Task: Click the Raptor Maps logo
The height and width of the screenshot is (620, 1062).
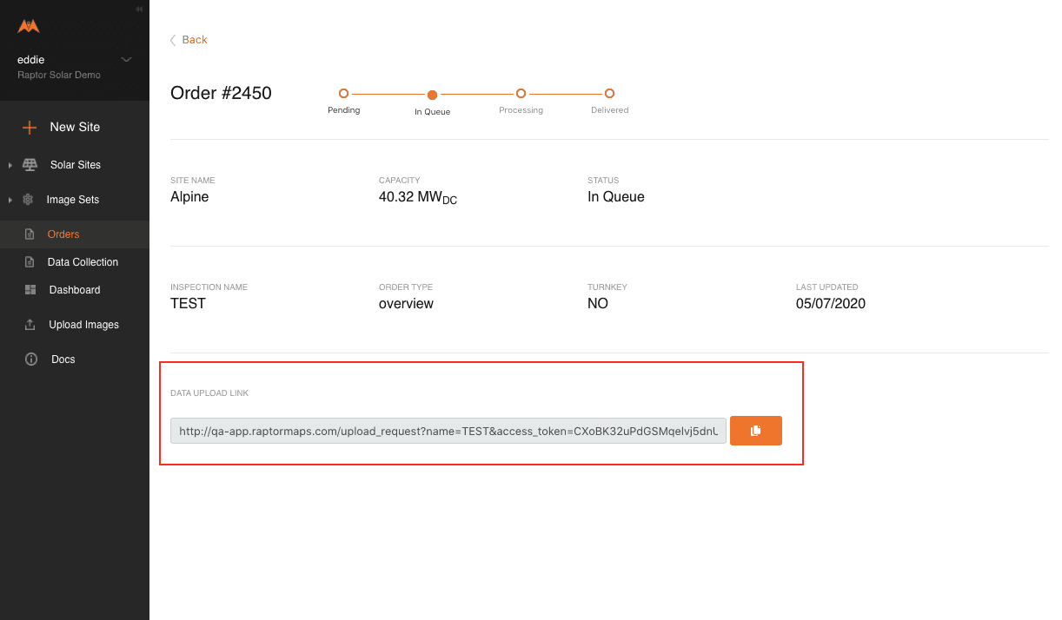Action: coord(29,26)
